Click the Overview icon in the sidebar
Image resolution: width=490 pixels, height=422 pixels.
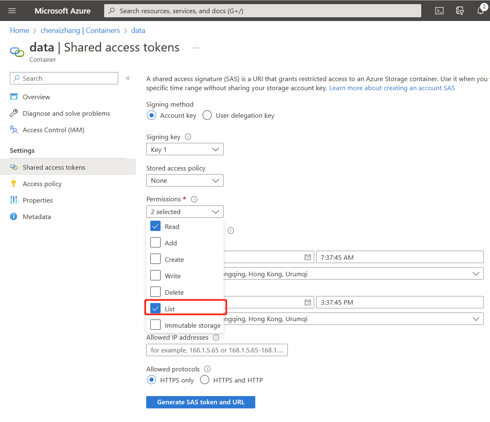14,97
